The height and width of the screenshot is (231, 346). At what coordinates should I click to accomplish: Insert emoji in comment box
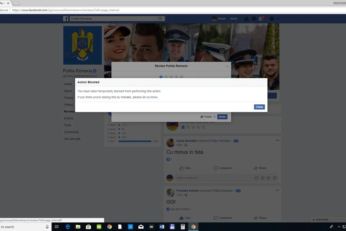click(x=256, y=178)
